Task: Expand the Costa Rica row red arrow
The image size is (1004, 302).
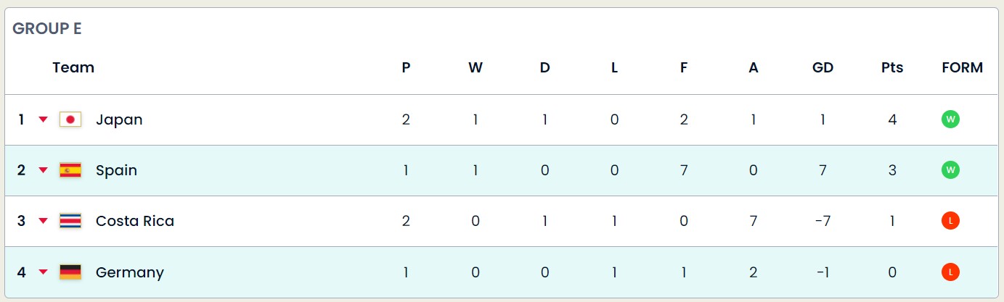Action: (x=43, y=221)
